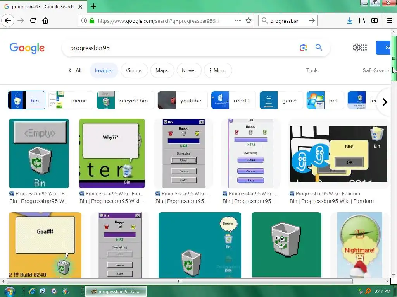Image resolution: width=397 pixels, height=297 pixels.
Task: Bookmark this page with the star icon
Action: 249,21
